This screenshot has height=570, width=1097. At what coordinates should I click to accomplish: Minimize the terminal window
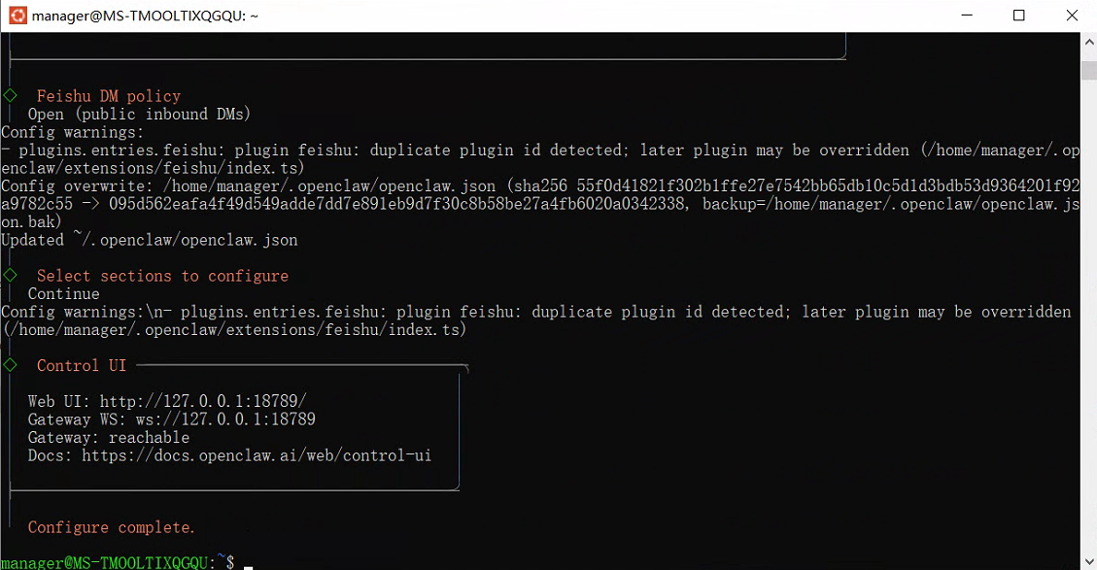coord(967,16)
